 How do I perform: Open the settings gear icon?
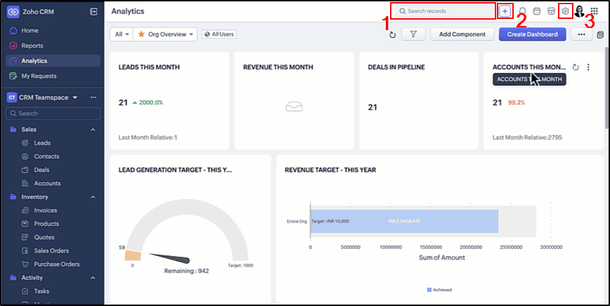(x=565, y=11)
